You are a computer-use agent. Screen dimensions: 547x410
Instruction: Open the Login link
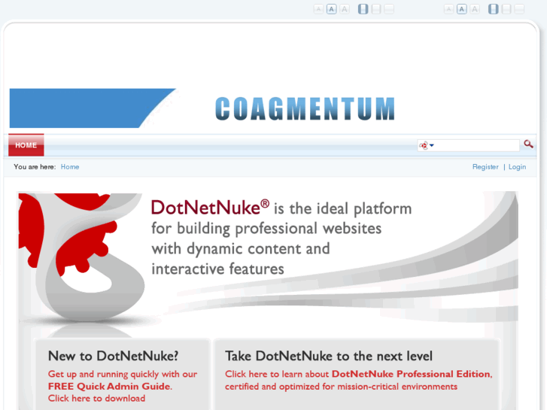tap(517, 167)
